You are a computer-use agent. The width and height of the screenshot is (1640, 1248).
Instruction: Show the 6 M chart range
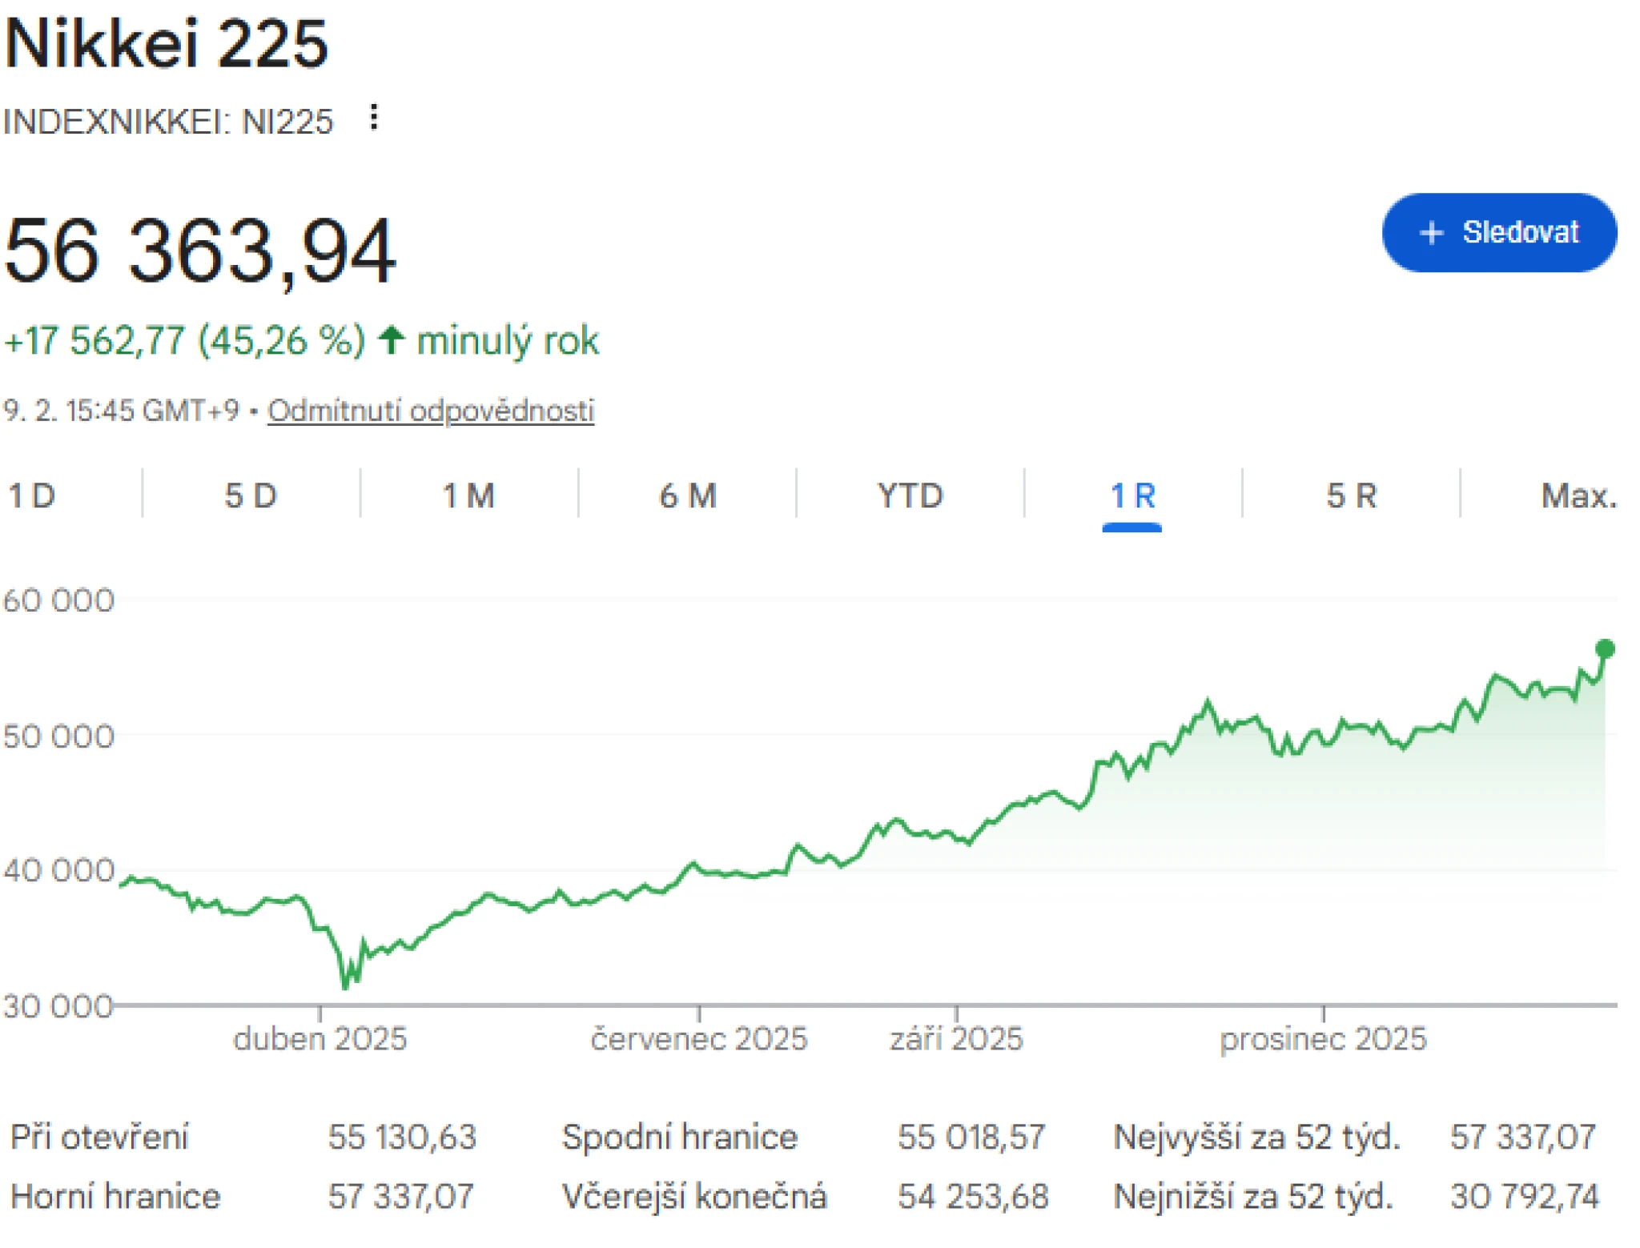[x=687, y=496]
